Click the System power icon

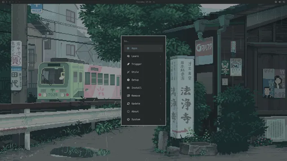point(128,119)
